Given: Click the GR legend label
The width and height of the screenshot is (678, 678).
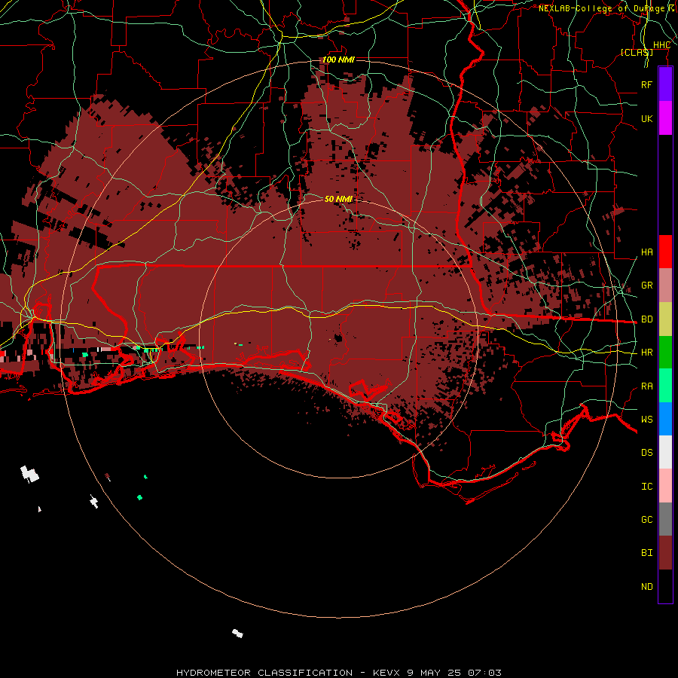Looking at the screenshot, I should [647, 286].
